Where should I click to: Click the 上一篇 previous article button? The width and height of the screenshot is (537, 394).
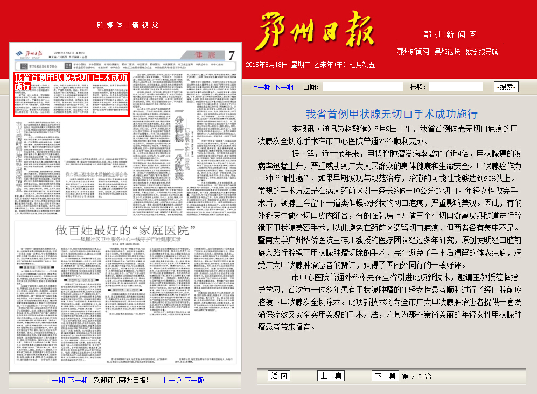pos(331,376)
